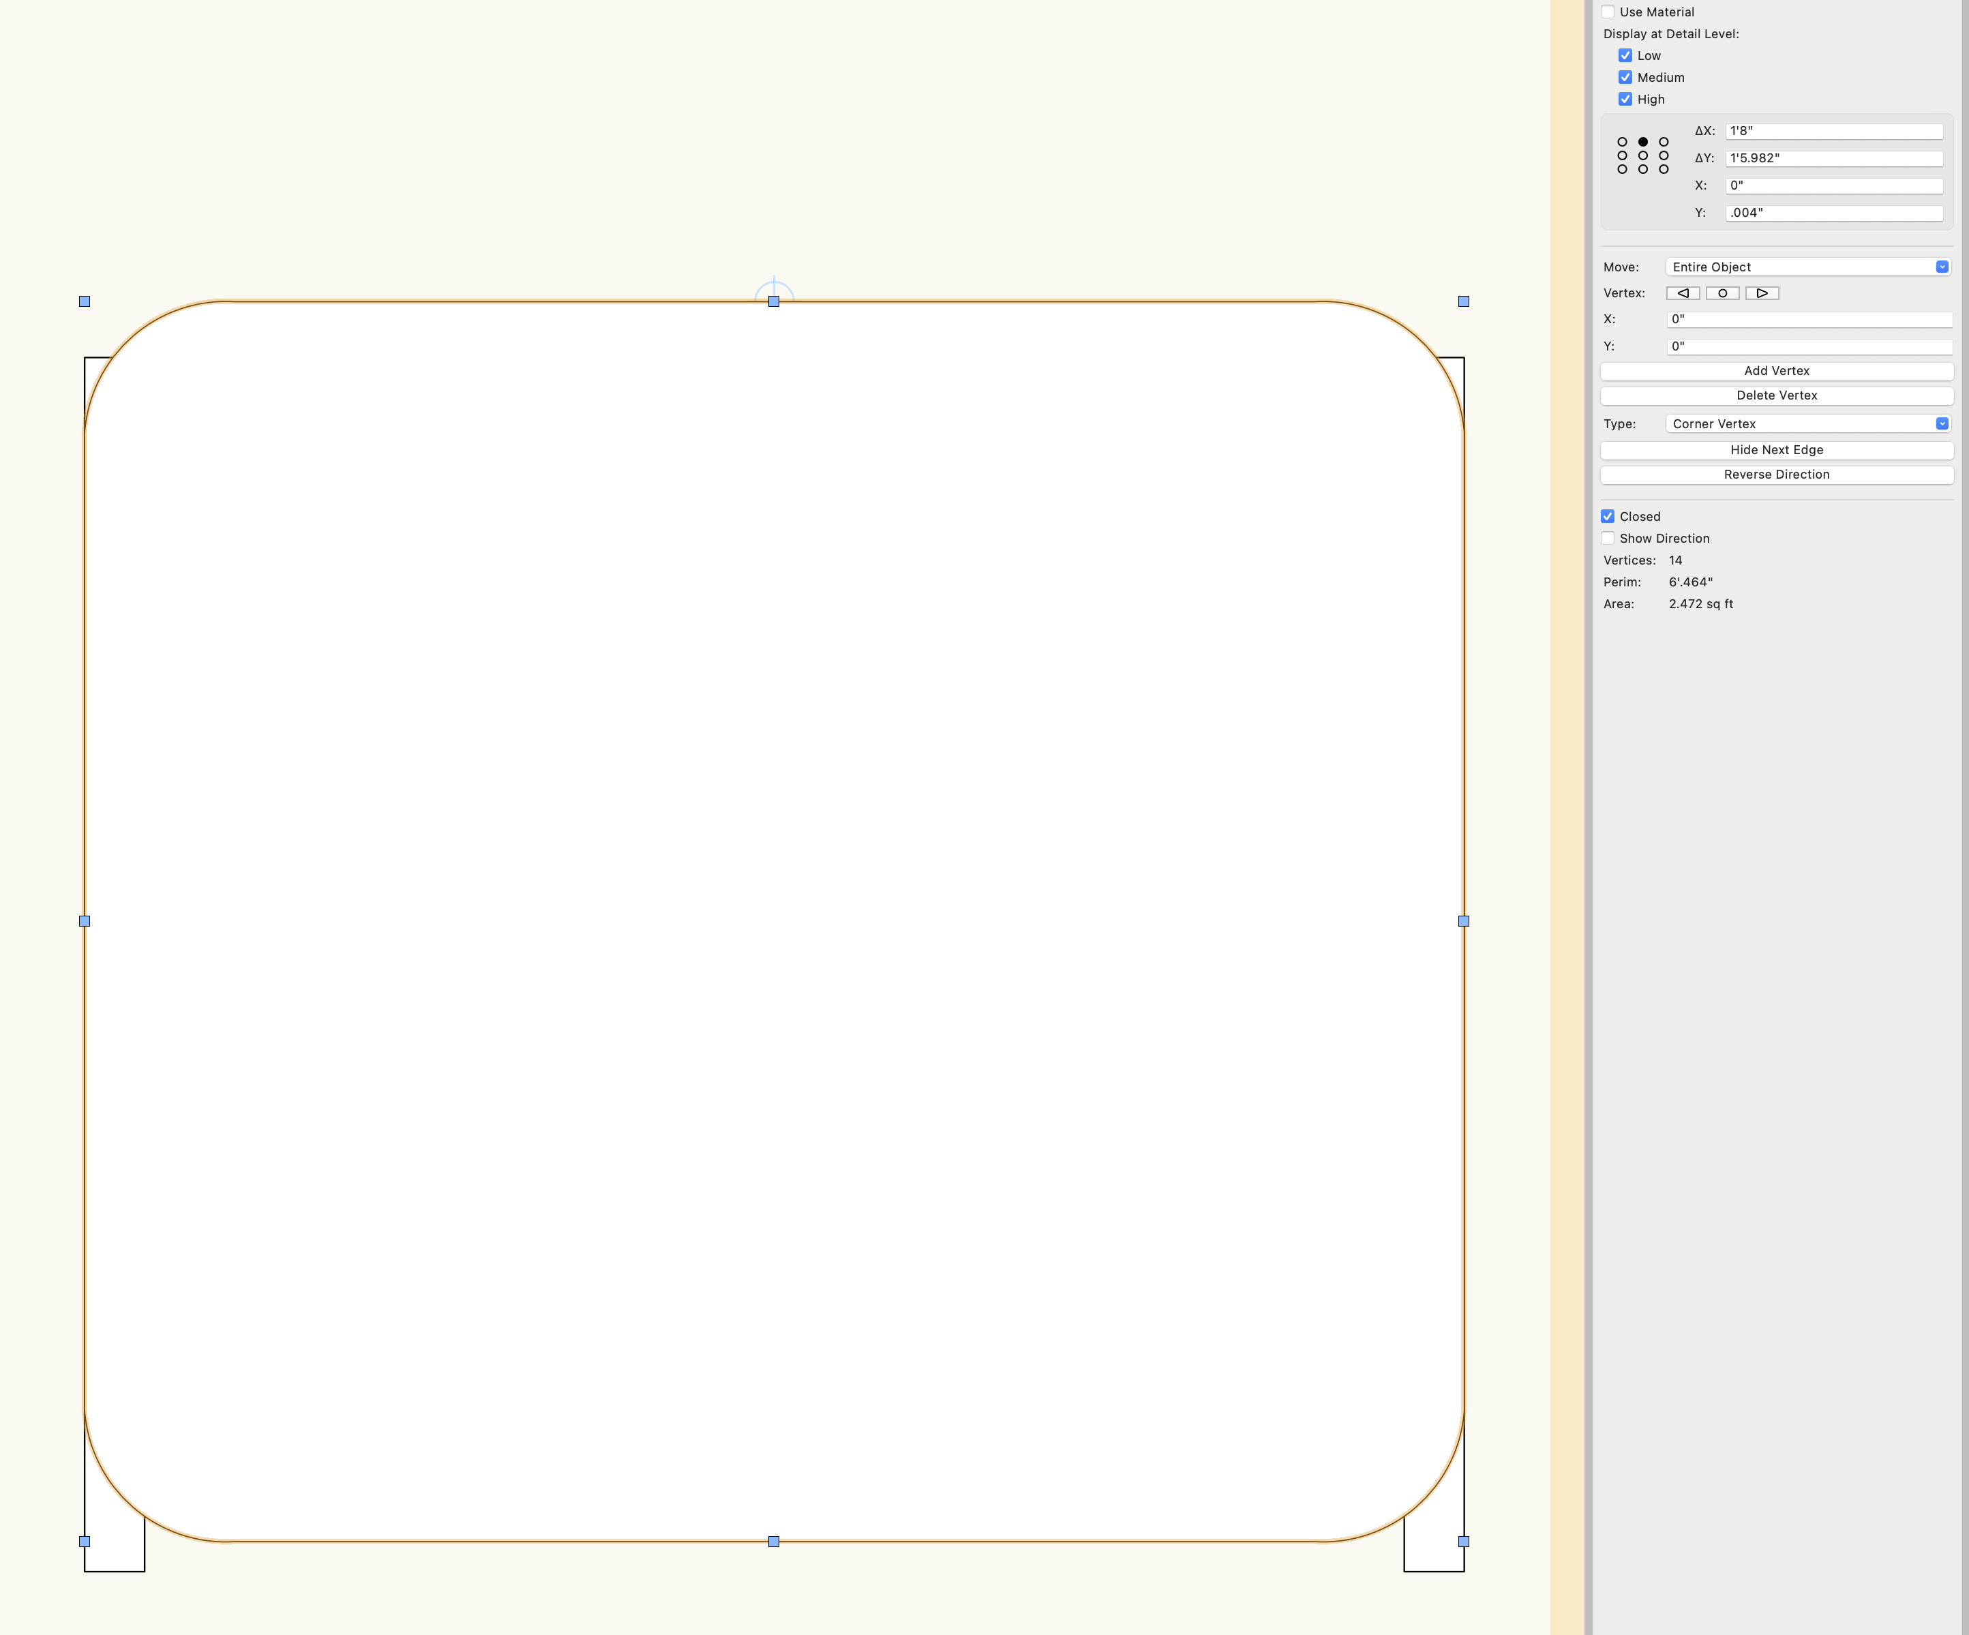The height and width of the screenshot is (1635, 1969).
Task: Enable Show Direction checkbox
Action: pyautogui.click(x=1608, y=538)
